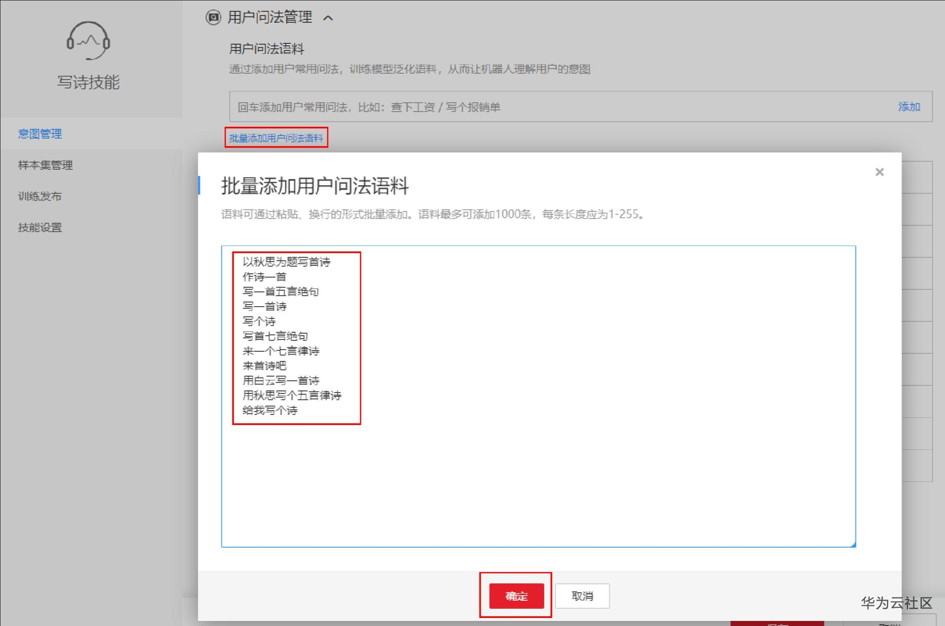Go to 样本集管理 menu item
Image resolution: width=945 pixels, height=626 pixels.
(46, 165)
